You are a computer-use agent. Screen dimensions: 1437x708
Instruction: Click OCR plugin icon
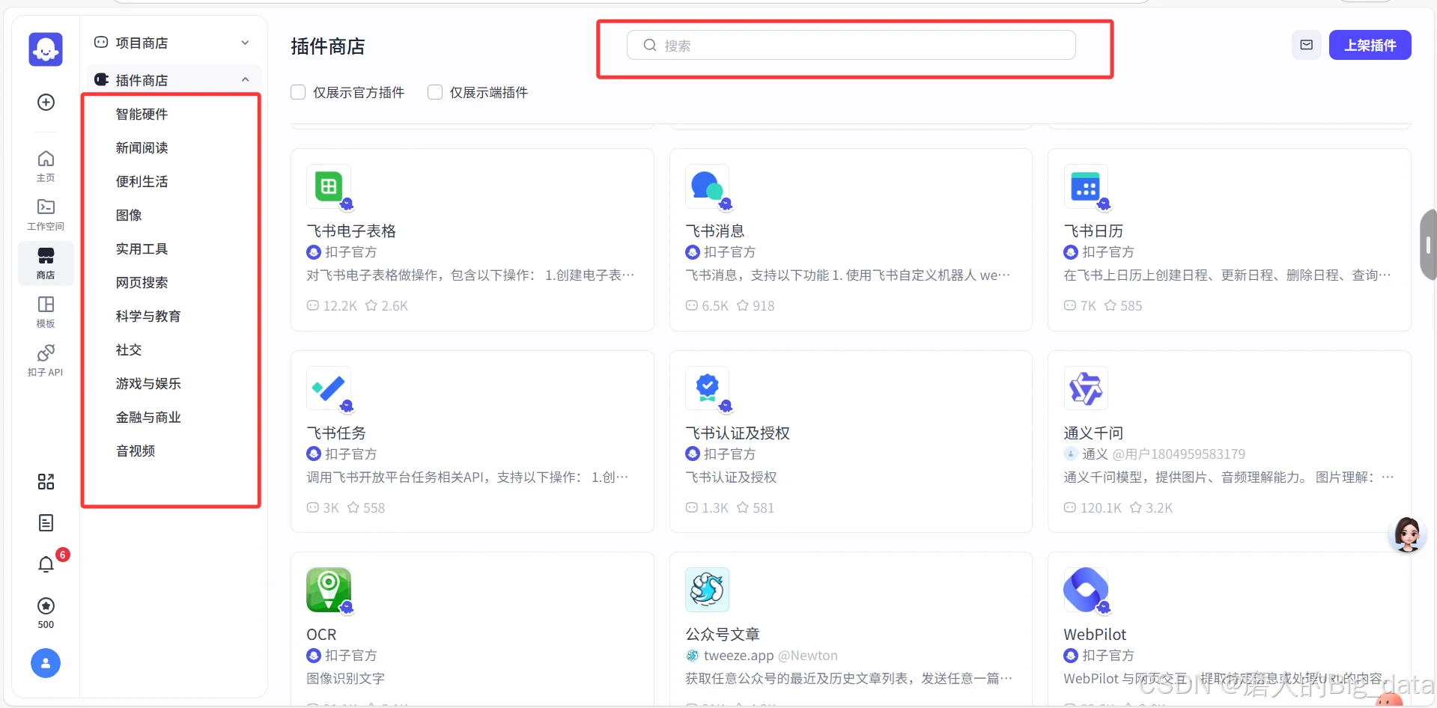(329, 590)
